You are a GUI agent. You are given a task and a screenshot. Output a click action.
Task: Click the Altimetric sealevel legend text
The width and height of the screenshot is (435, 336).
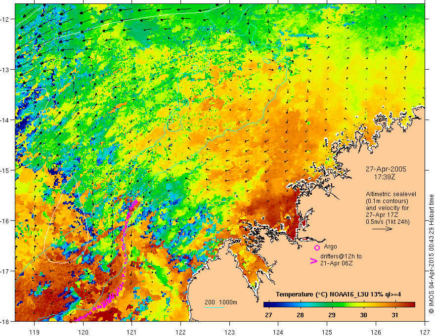coord(390,194)
